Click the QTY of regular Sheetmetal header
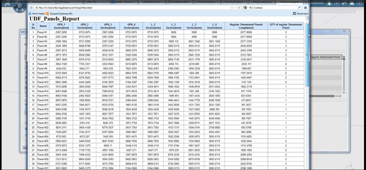Image resolution: width=366 pixels, height=170 pixels. pos(285,26)
